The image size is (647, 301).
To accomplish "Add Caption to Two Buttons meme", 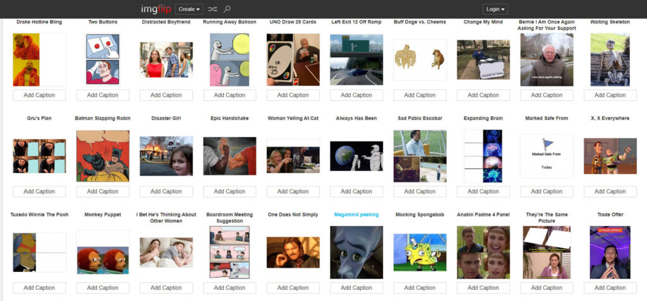I will point(103,95).
